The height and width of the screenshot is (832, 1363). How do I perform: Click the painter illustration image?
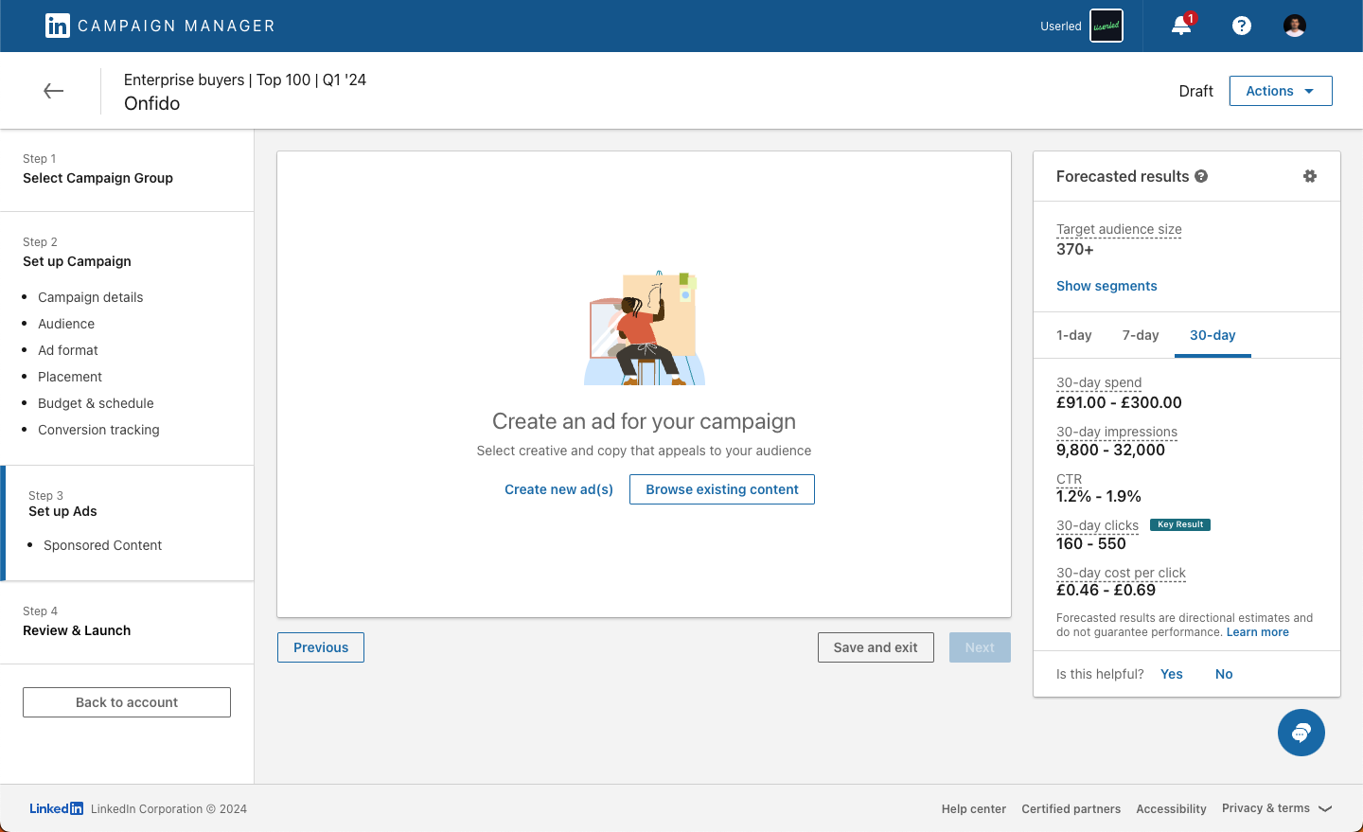(645, 327)
